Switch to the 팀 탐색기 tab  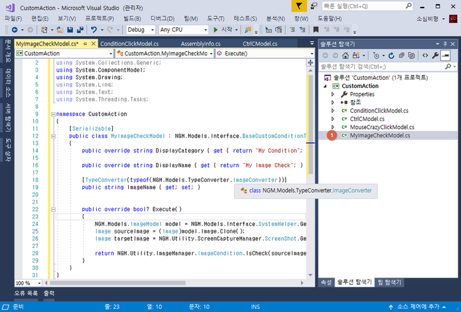click(389, 282)
